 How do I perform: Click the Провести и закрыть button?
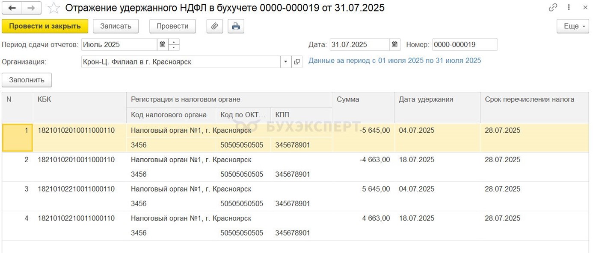tap(45, 26)
